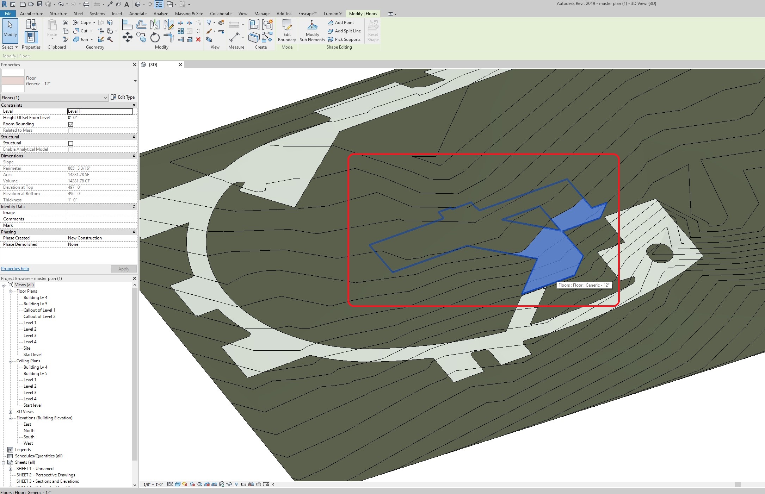Click the Add Point button
The height and width of the screenshot is (494, 765).
pyautogui.click(x=341, y=23)
